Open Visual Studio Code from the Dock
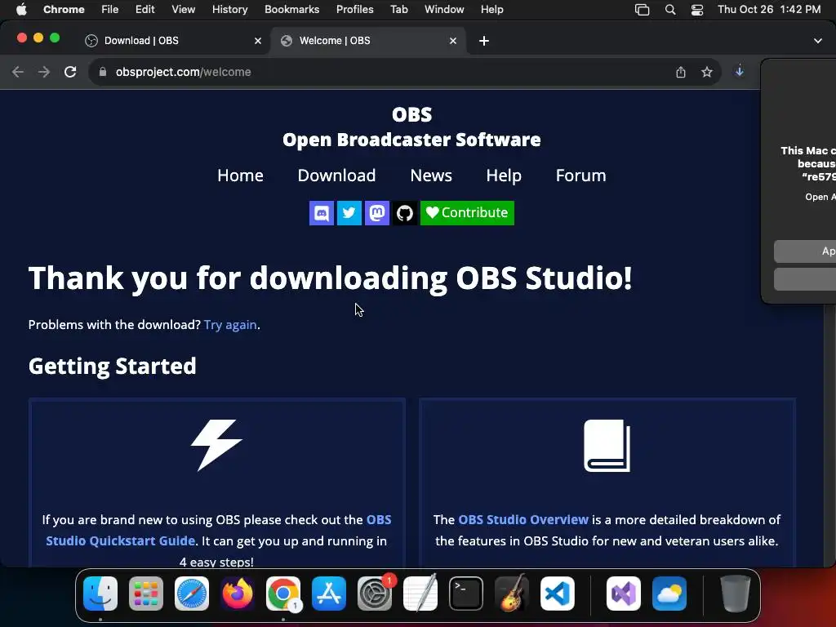The image size is (836, 627). (558, 594)
